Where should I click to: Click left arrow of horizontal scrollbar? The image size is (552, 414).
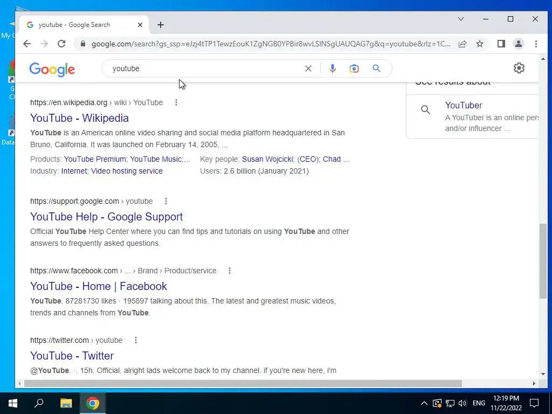(20, 383)
